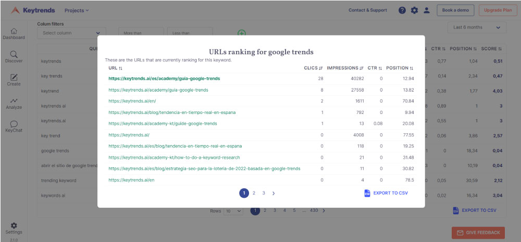Select page 4 in background pagination
This screenshot has height=242, width=521.
284,210
